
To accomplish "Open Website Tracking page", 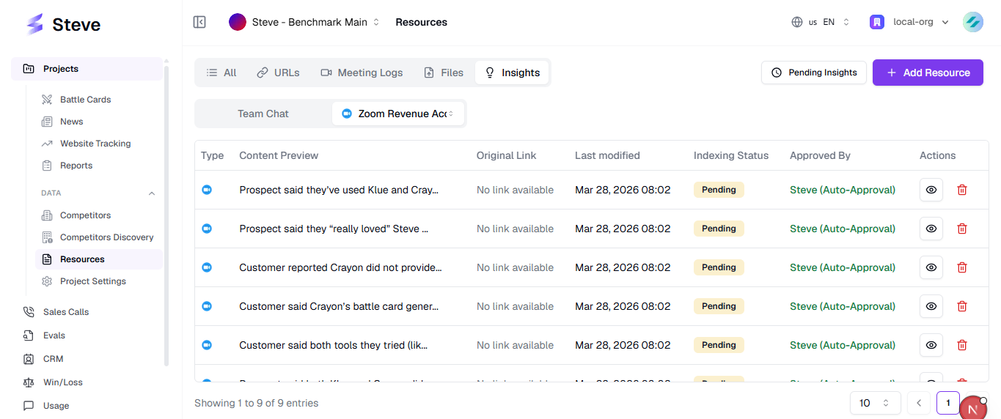I will tap(95, 144).
